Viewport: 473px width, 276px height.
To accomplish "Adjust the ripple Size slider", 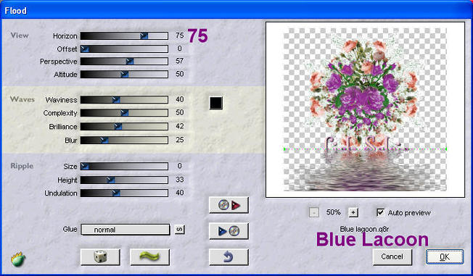I will (x=124, y=167).
